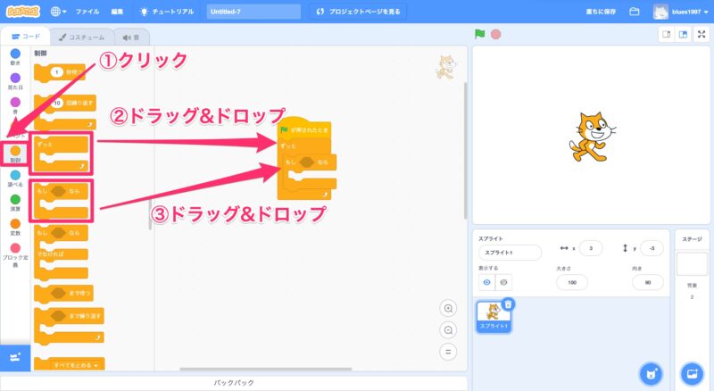Select the 制御 orange category circle
The width and height of the screenshot is (714, 391).
[x=15, y=151]
